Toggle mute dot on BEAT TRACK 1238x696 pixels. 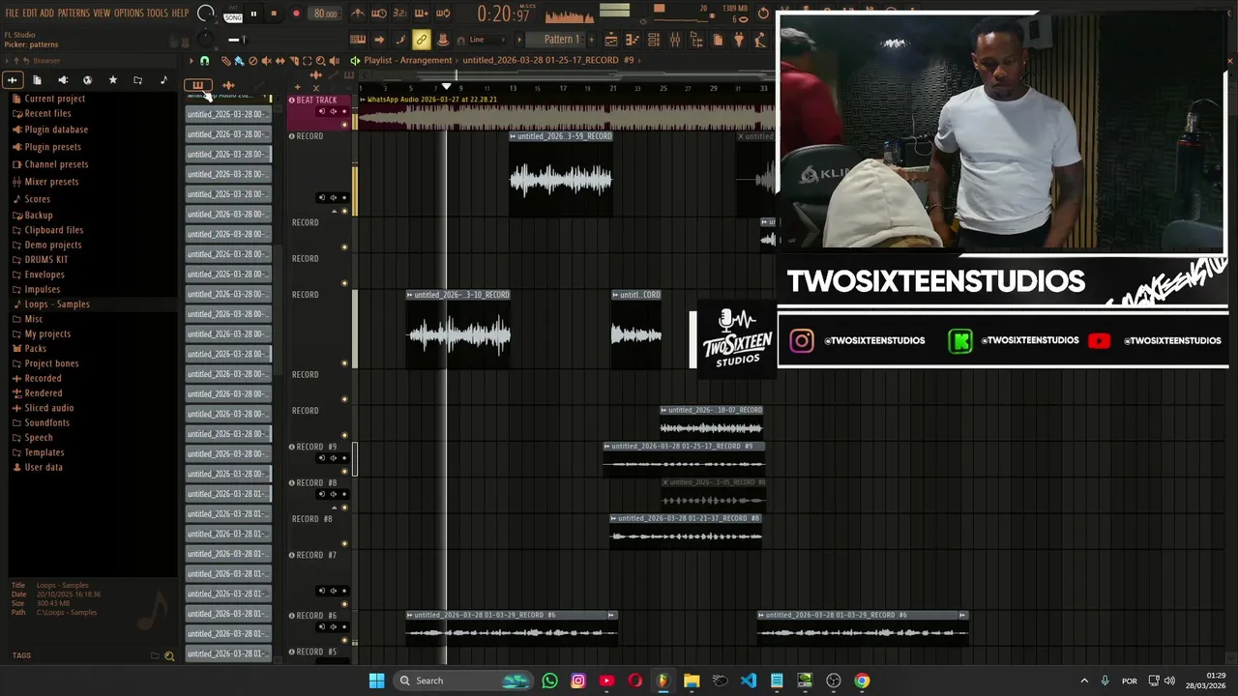pos(344,124)
